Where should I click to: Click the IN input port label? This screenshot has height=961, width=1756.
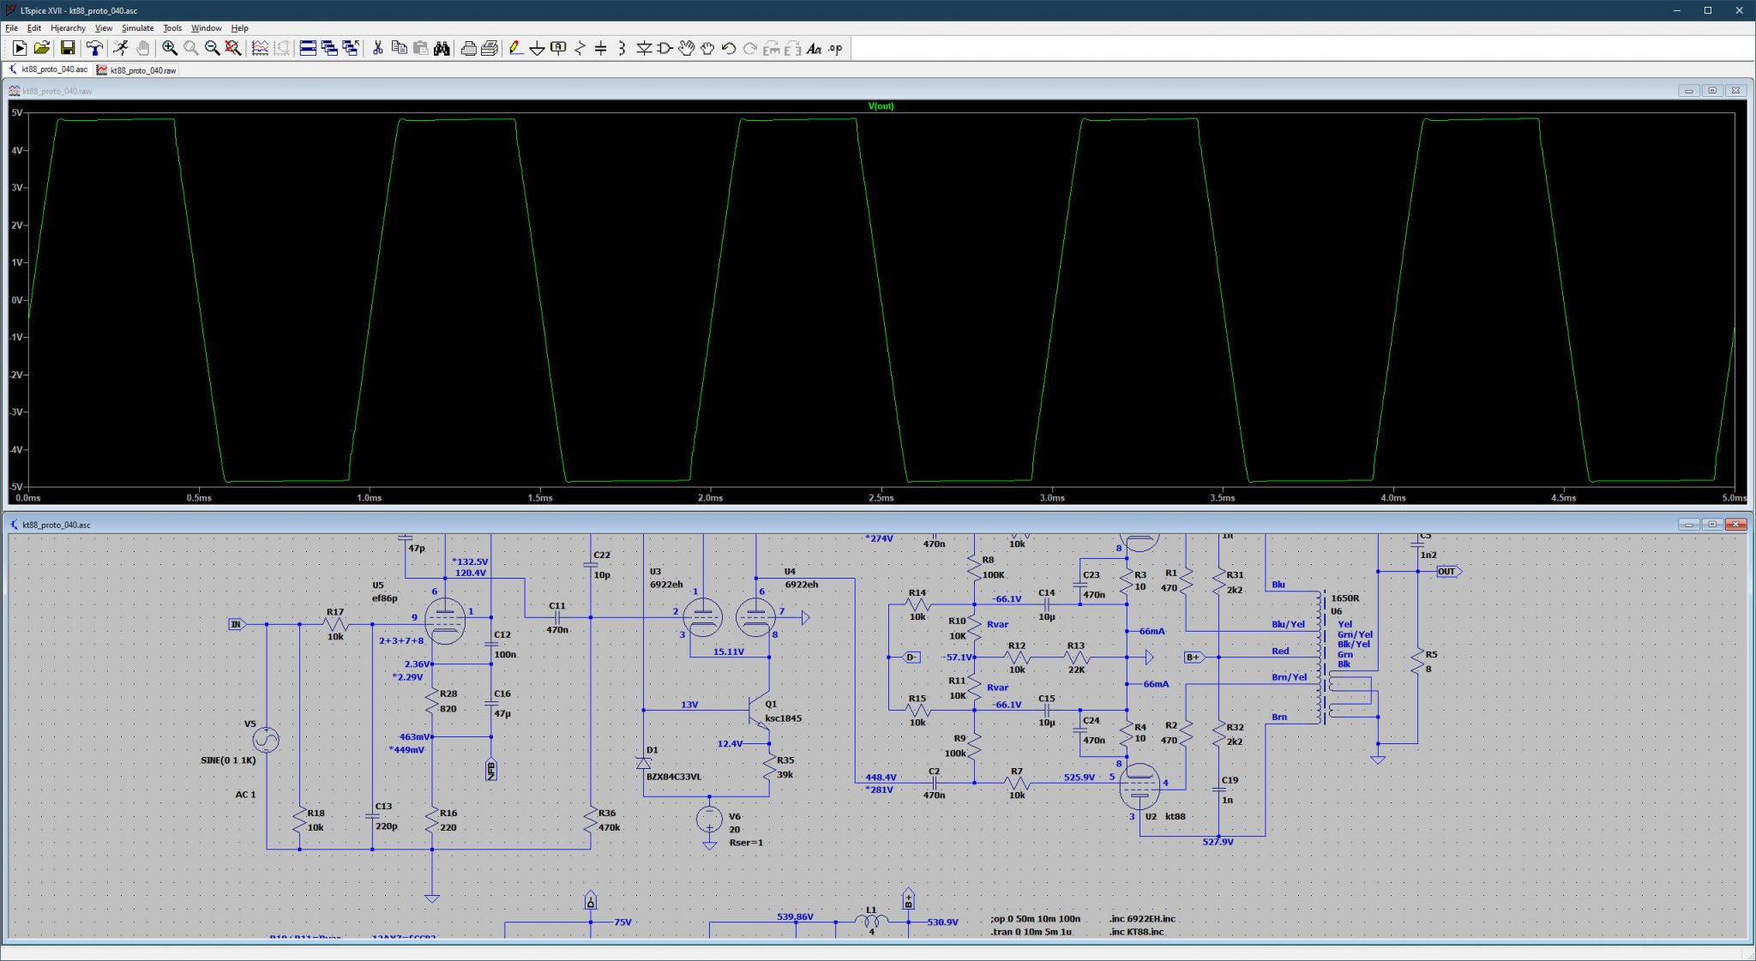point(236,624)
